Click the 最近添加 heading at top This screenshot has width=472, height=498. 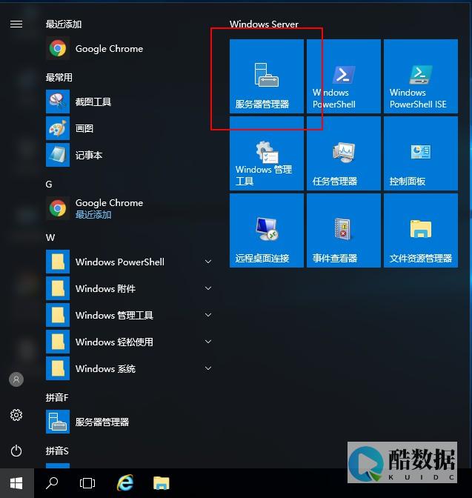point(64,24)
